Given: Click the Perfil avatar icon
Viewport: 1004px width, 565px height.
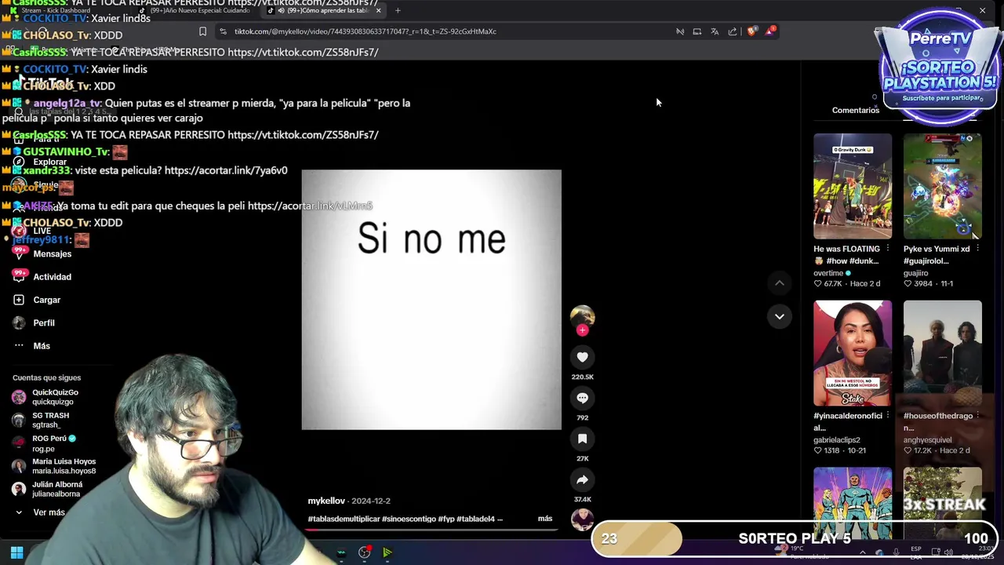Looking at the screenshot, I should pyautogui.click(x=19, y=323).
